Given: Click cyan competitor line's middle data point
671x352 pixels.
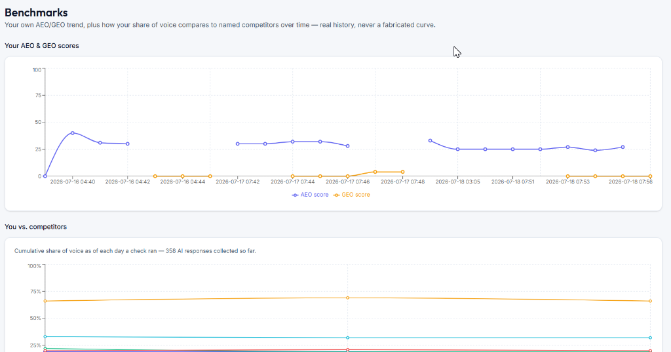Looking at the screenshot, I should coord(347,338).
